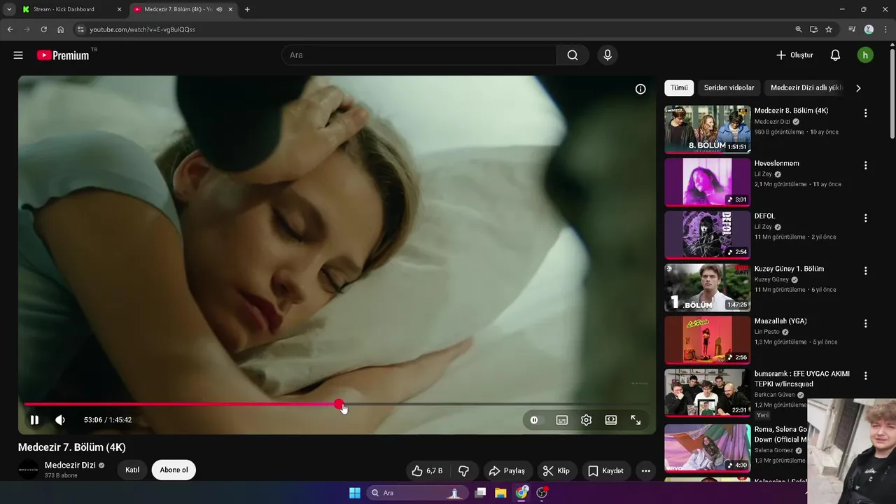Go to browser home page
This screenshot has height=504, width=896.
click(x=61, y=29)
